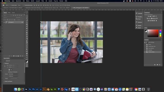The image size is (164, 92).
Task: Open the Absatz collapsed panel
Action: 138,28
